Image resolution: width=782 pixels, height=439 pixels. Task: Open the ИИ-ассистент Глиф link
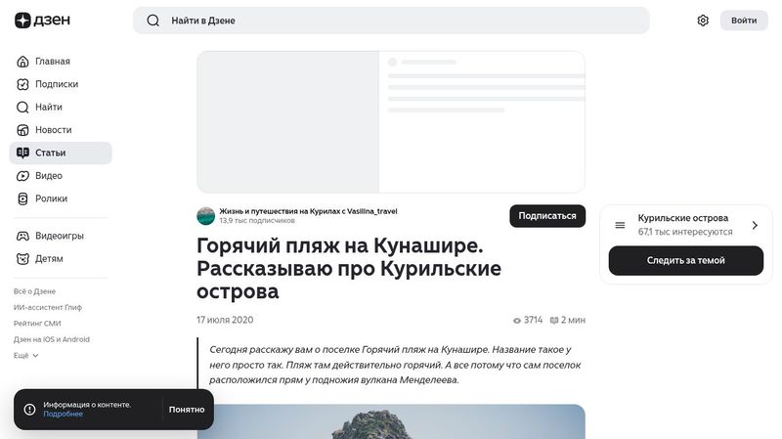pos(47,307)
